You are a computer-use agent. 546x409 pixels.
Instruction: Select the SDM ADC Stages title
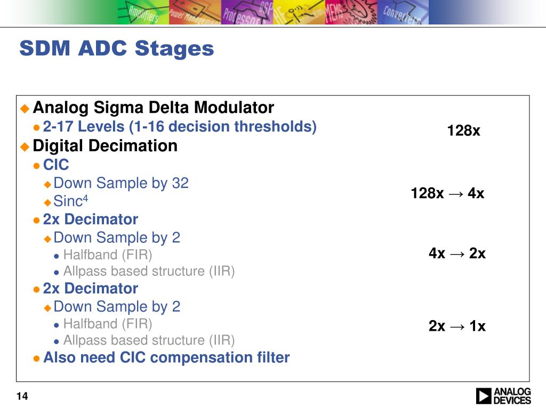point(117,48)
